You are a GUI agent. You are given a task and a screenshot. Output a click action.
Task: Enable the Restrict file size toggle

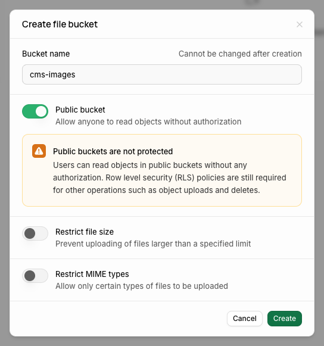pyautogui.click(x=35, y=233)
